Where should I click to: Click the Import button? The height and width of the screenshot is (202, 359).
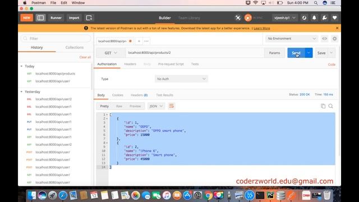coord(74,17)
